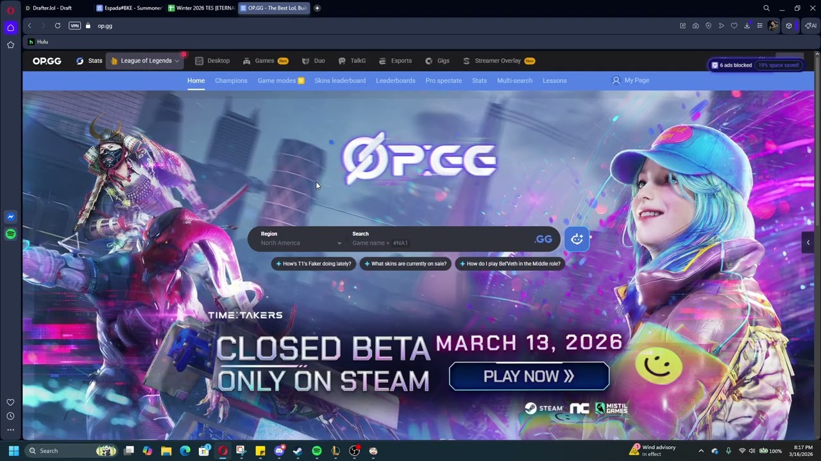Open the sidebar three-dots setup menu
The height and width of the screenshot is (461, 821).
click(10, 430)
